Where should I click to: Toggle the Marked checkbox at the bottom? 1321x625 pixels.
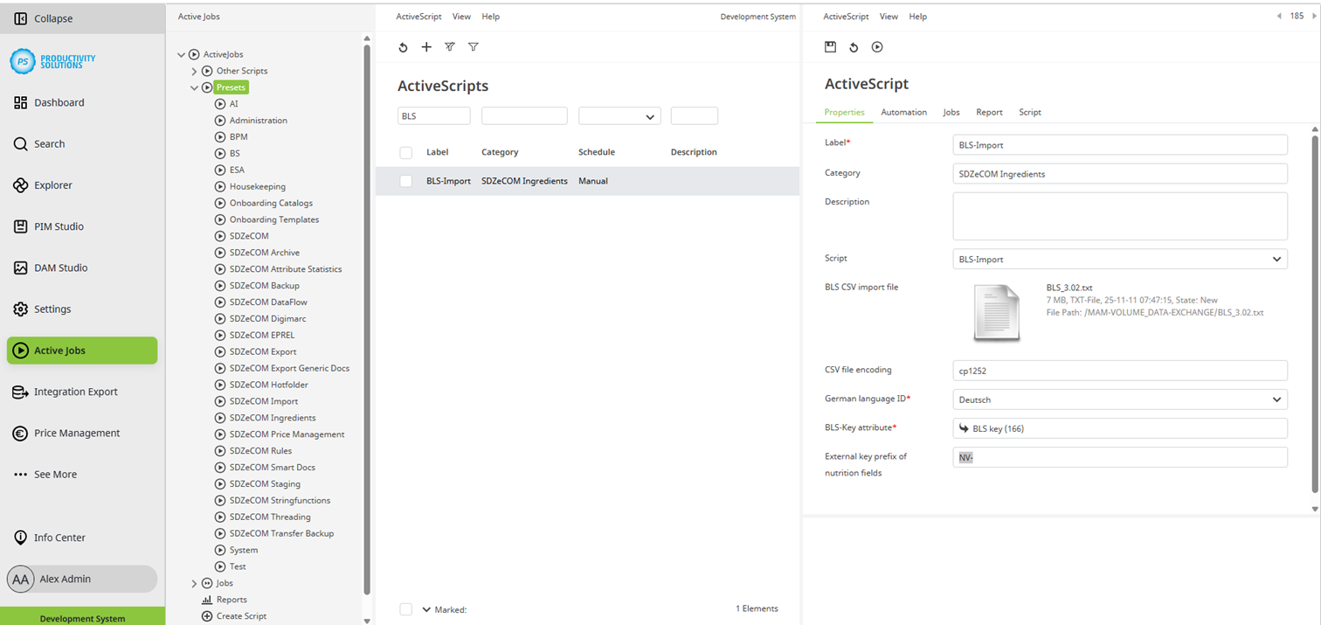click(405, 609)
